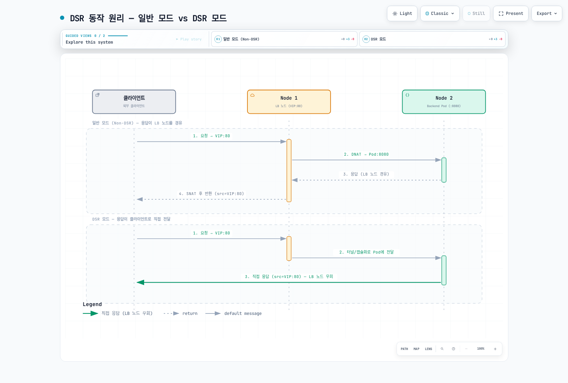568x383 pixels.
Task: Click the external-link icon on 클라이언트 box
Action: [x=97, y=95]
